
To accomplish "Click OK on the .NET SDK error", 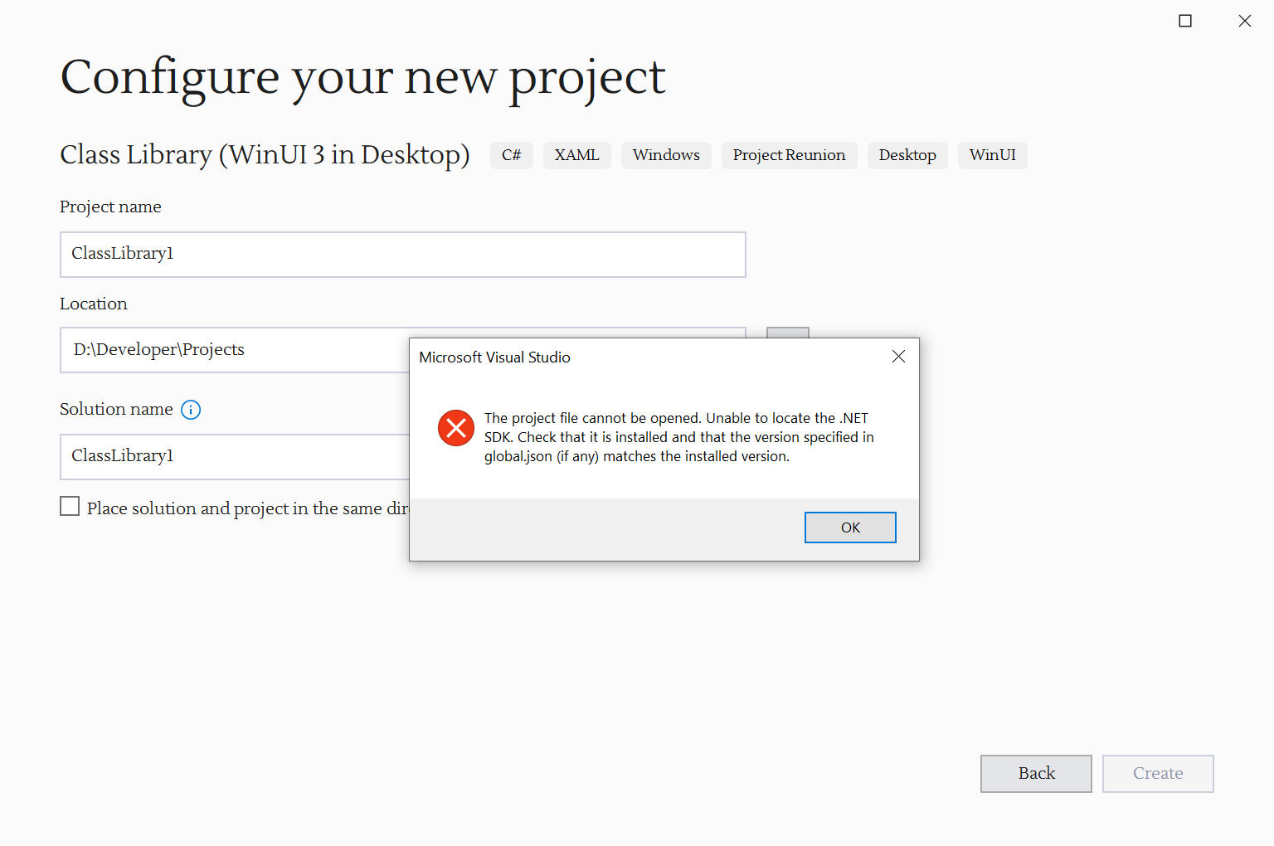I will point(849,527).
